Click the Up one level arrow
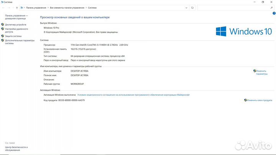The image size is (276, 155). pos(17,7)
